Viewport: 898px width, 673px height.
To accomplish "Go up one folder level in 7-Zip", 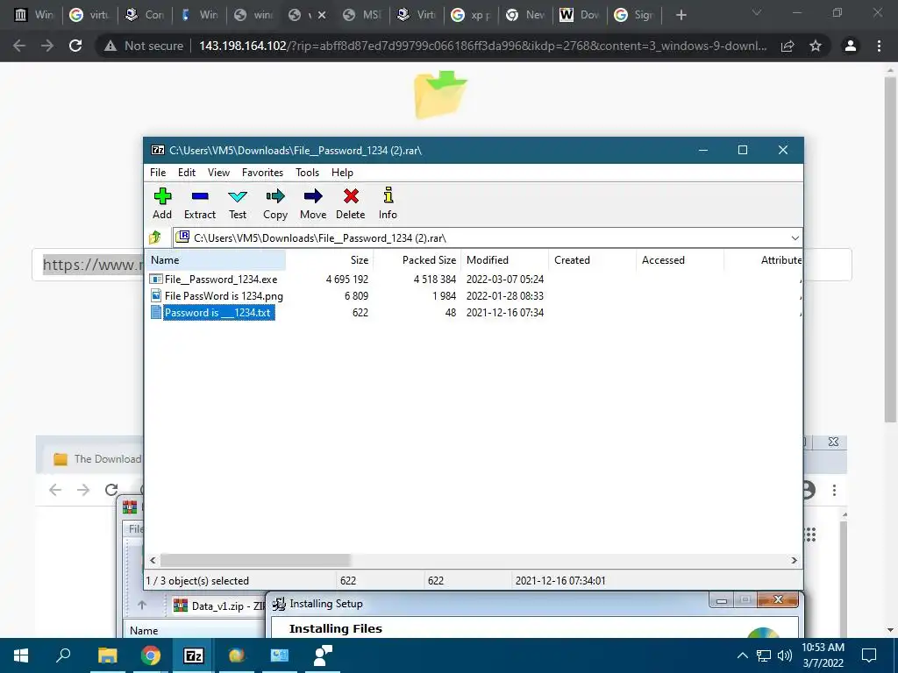I will 155,237.
